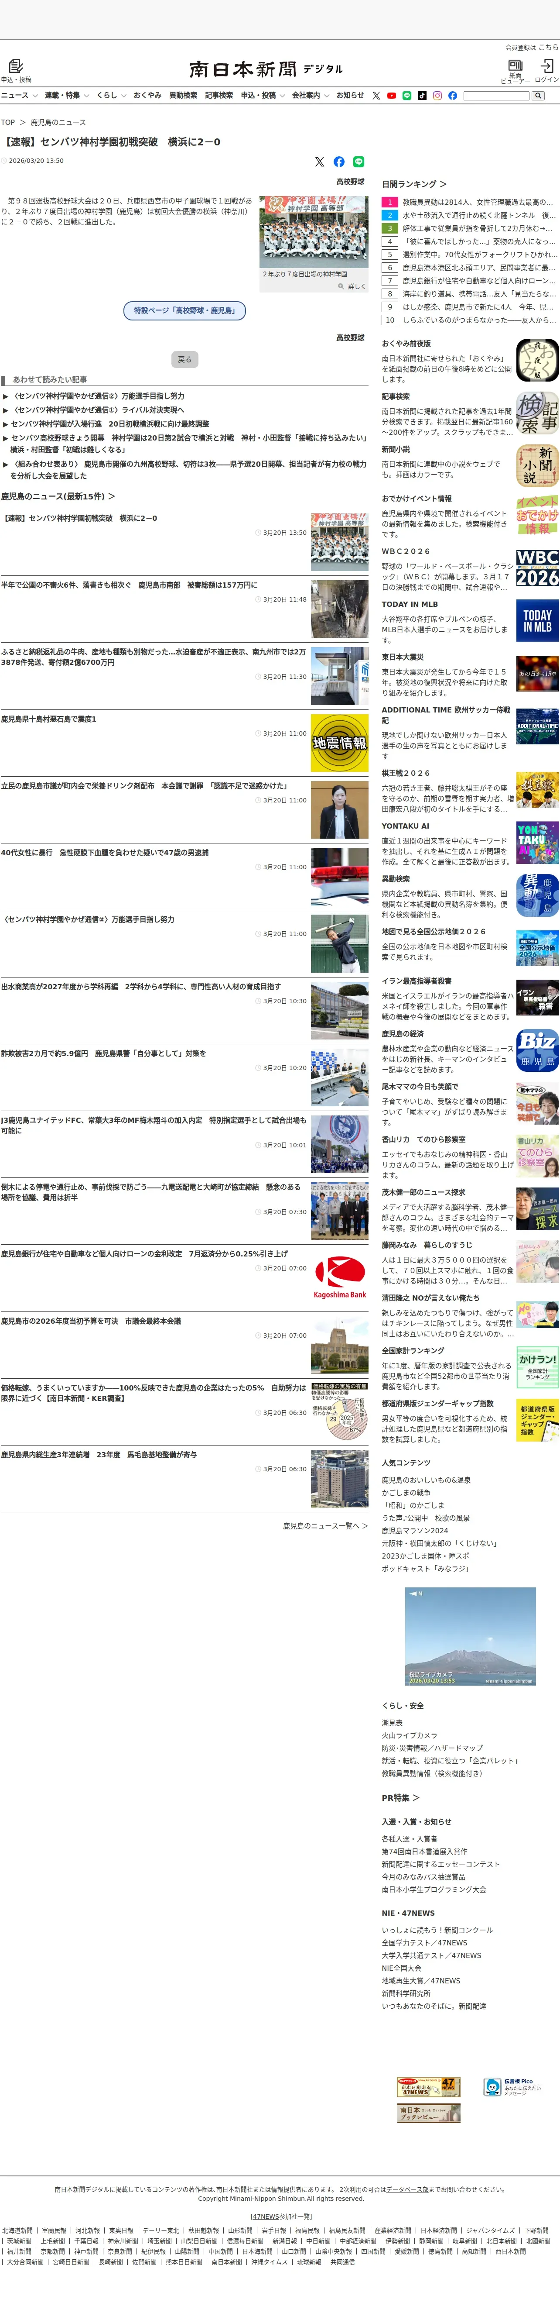Click the 申込・投稿 pencil icon in header

(x=16, y=65)
